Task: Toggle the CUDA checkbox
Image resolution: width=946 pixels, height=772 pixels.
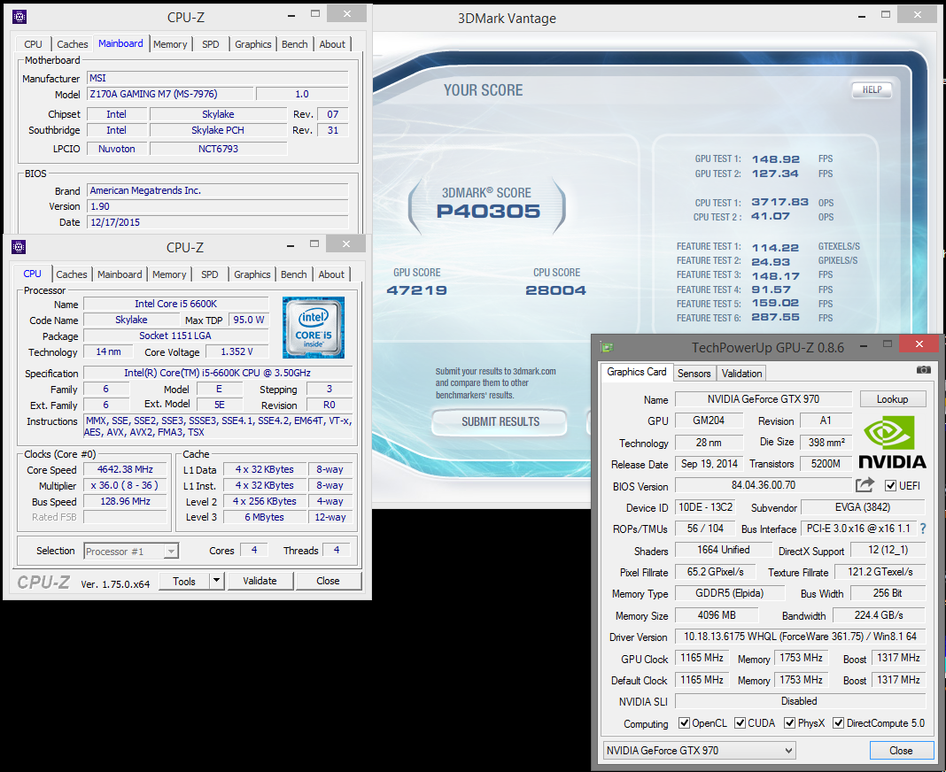Action: click(740, 722)
